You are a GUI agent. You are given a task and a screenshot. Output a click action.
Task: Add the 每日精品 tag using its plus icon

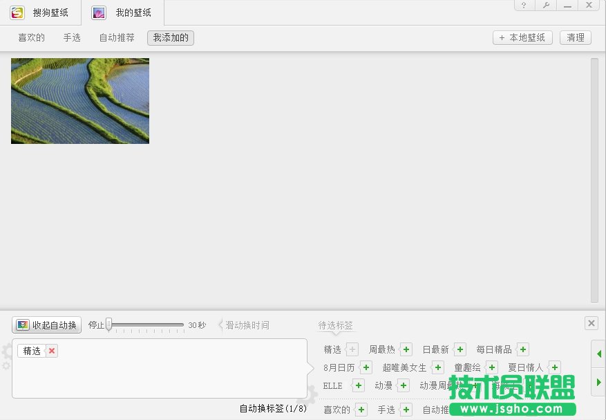[523, 349]
